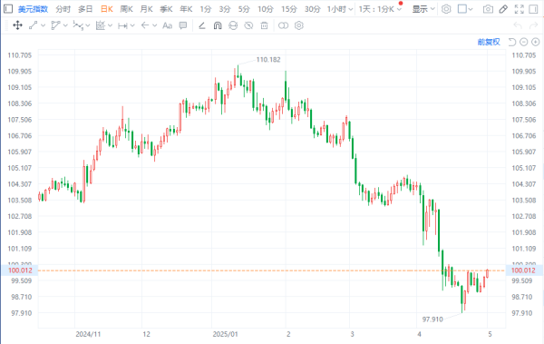
Task: Zoom in chart with plus icon
Action: pyautogui.click(x=535, y=42)
